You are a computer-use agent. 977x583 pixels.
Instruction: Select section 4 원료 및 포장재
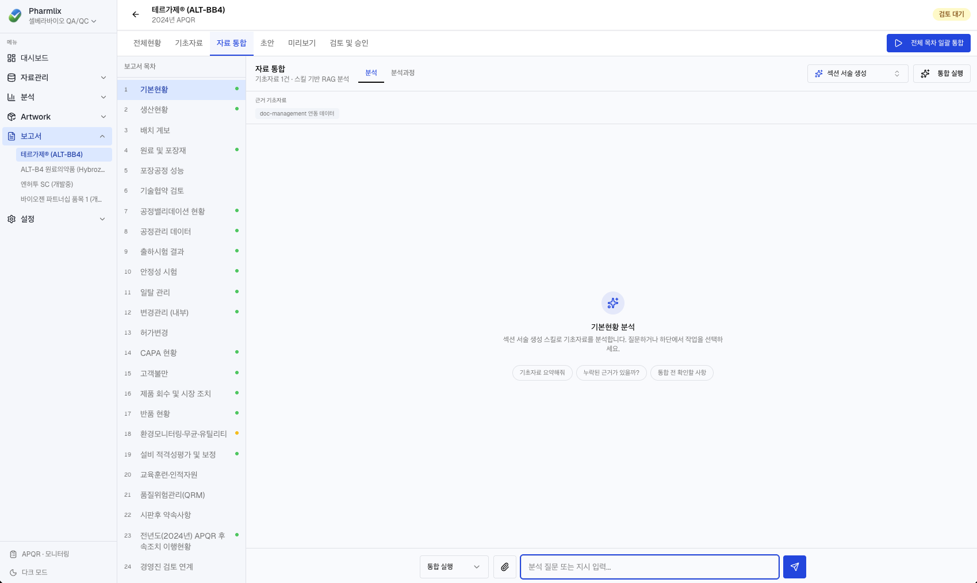(182, 151)
